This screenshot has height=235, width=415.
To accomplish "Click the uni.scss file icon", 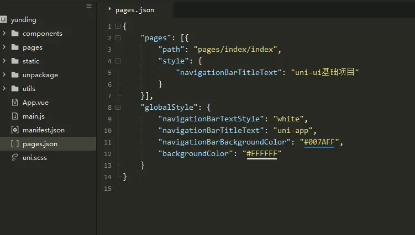I will [x=15, y=157].
